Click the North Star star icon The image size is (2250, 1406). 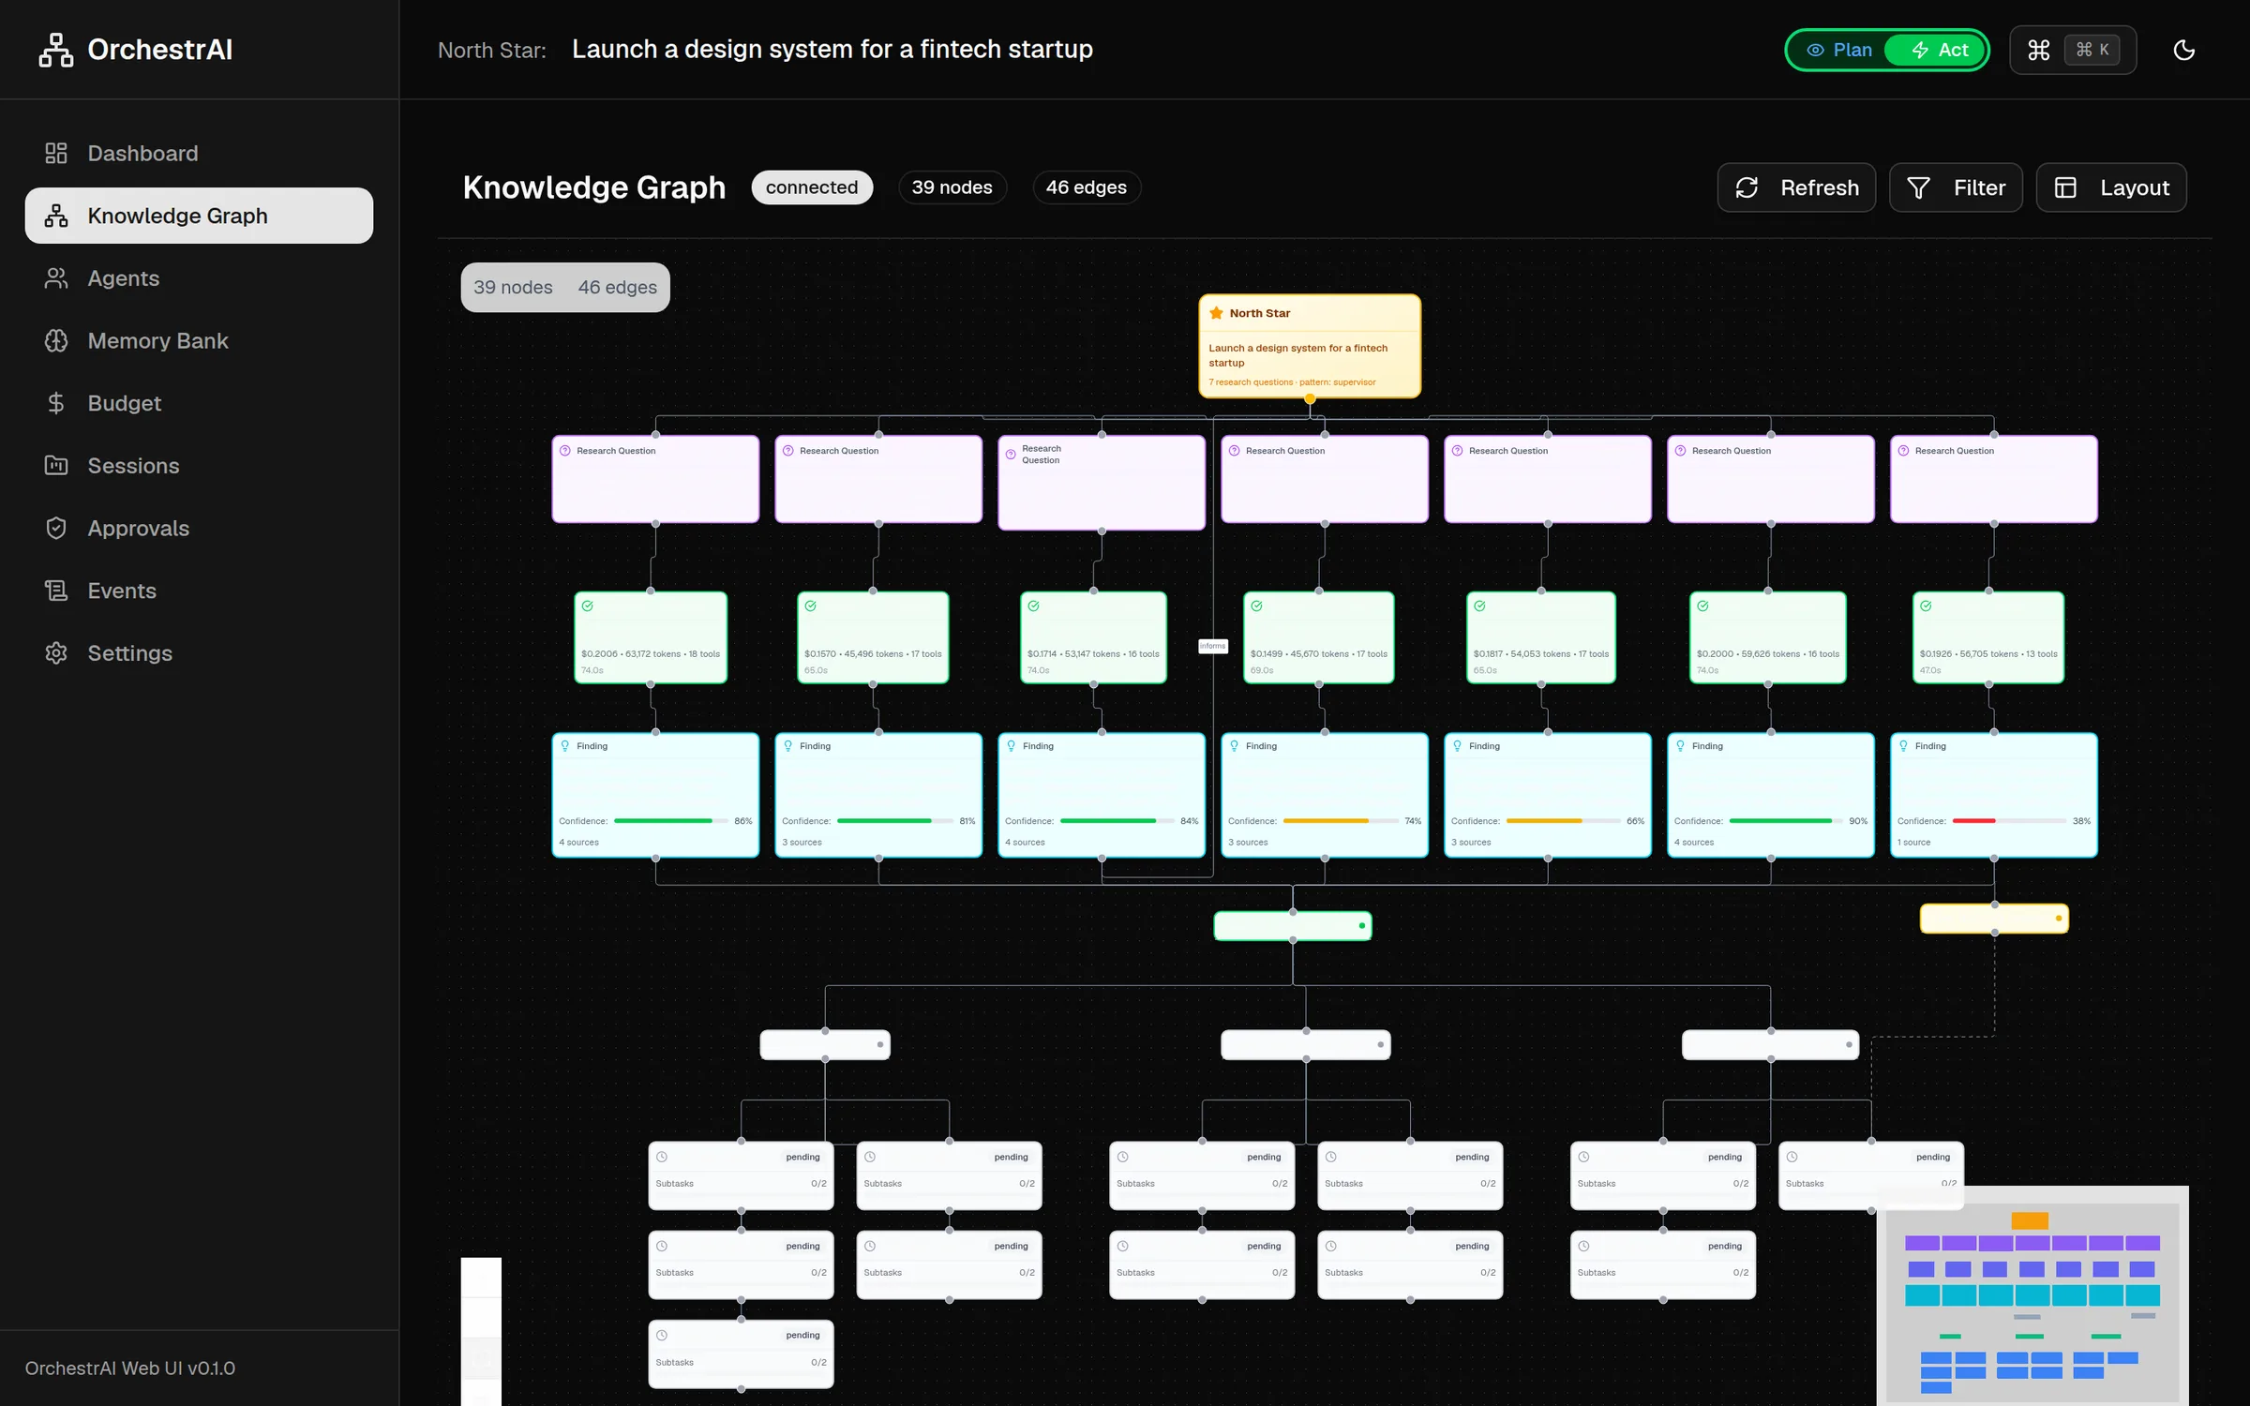tap(1216, 313)
